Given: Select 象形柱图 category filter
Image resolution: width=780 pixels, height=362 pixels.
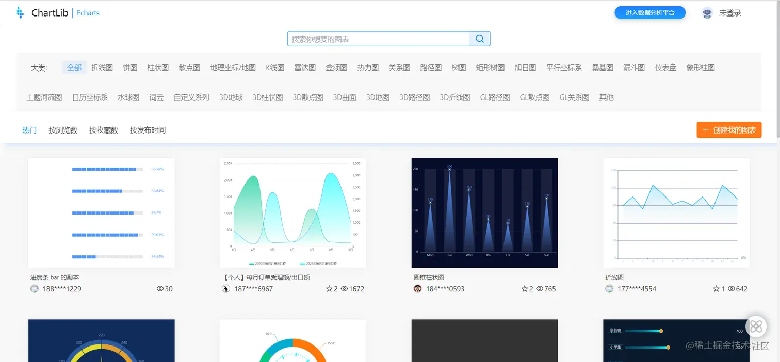Looking at the screenshot, I should 701,68.
